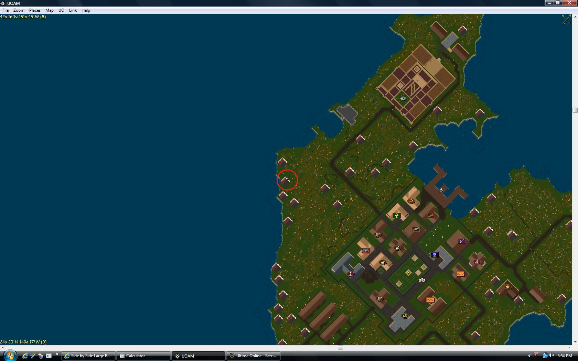578x361 pixels.
Task: Click the volume speaker tray icon
Action: coord(552,356)
